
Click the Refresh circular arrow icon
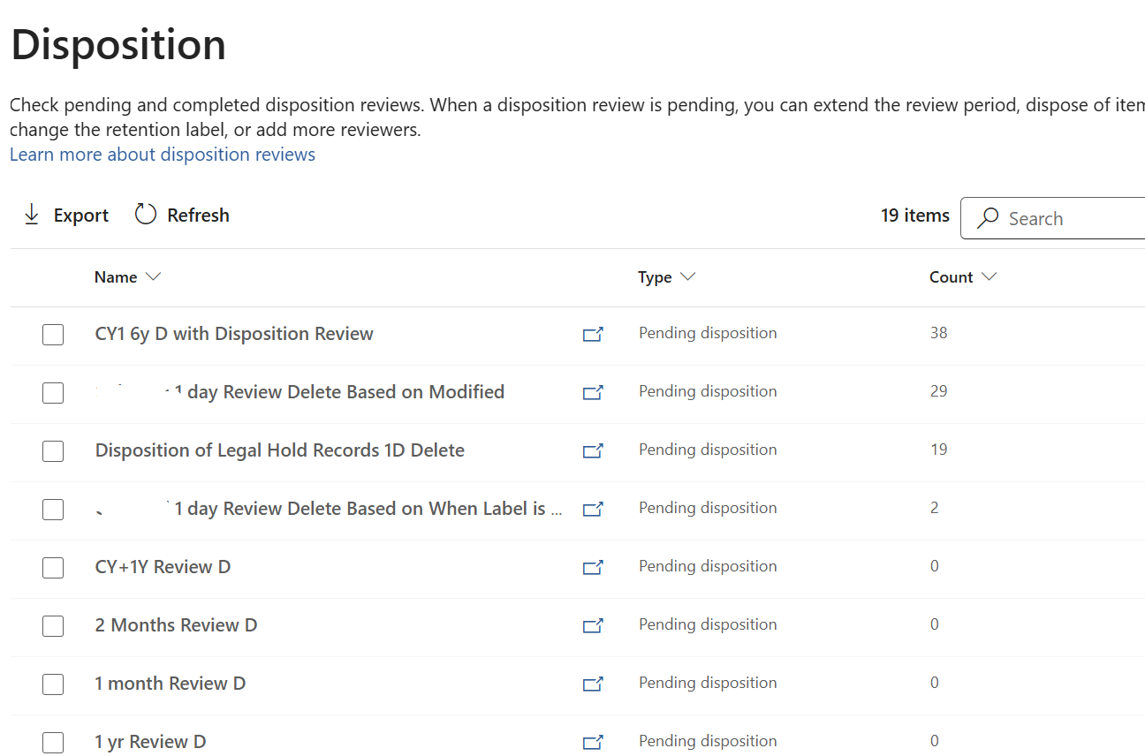(x=146, y=215)
